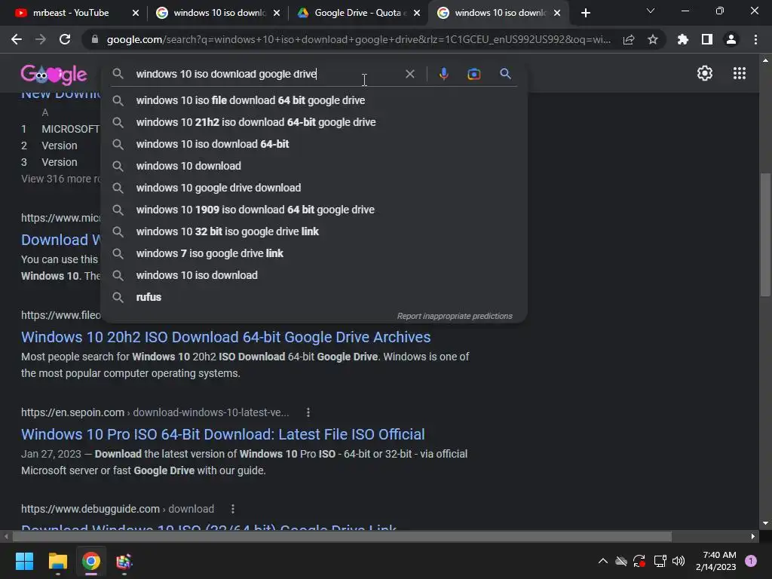Click 'Report inappropriate predictions' link

[x=455, y=316]
